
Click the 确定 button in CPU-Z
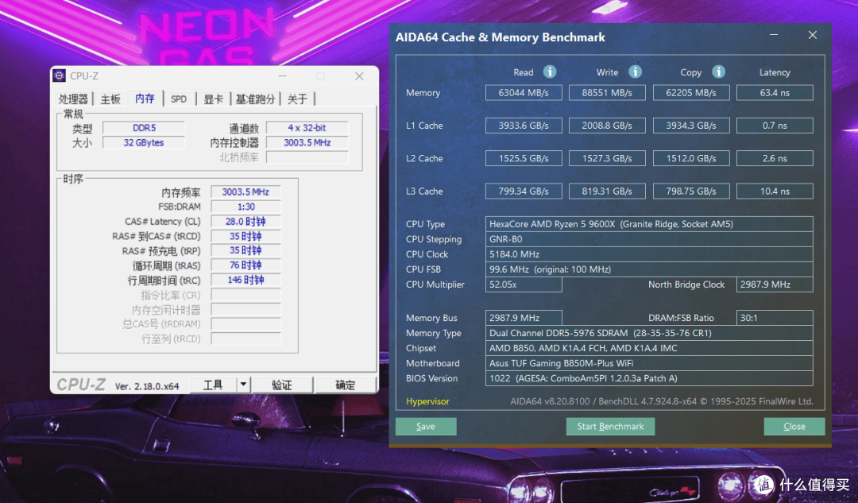click(x=346, y=385)
